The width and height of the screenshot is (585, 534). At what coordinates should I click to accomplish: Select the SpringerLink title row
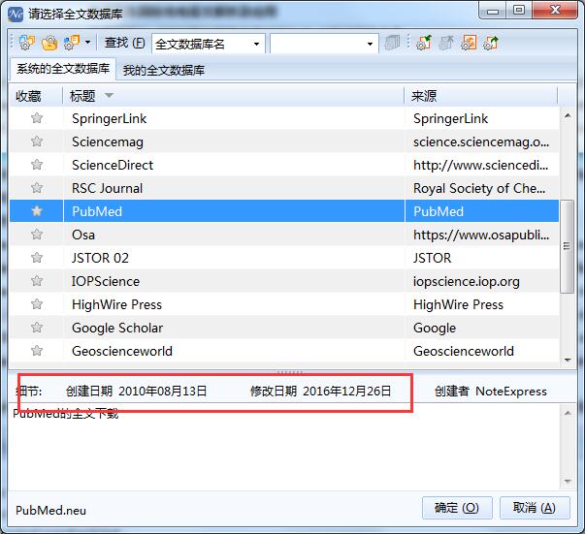(x=234, y=118)
